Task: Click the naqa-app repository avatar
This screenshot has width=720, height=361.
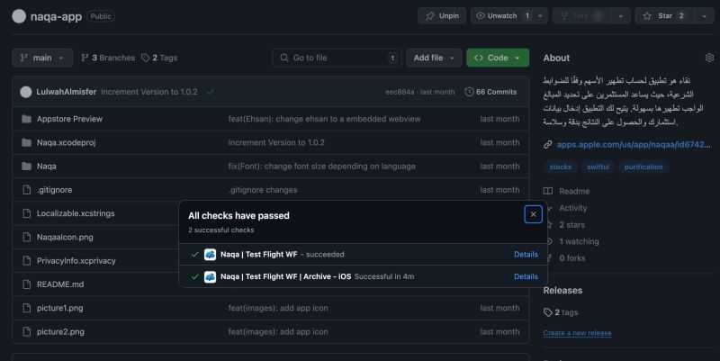Action: tap(19, 16)
